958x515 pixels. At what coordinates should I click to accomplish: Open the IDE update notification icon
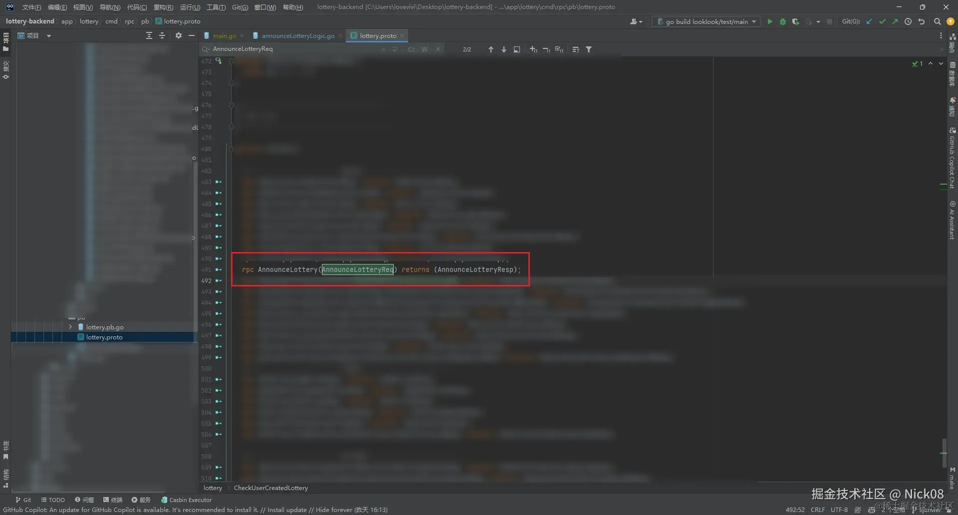coord(951,21)
